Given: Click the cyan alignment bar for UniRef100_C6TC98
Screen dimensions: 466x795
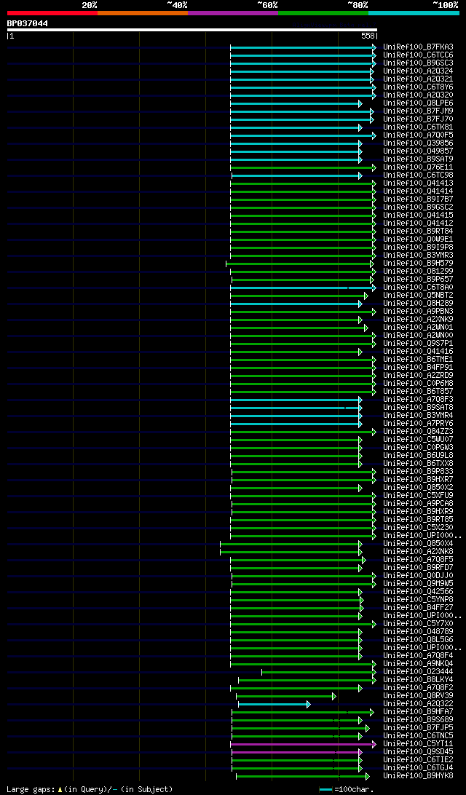Looking at the screenshot, I should tap(297, 175).
